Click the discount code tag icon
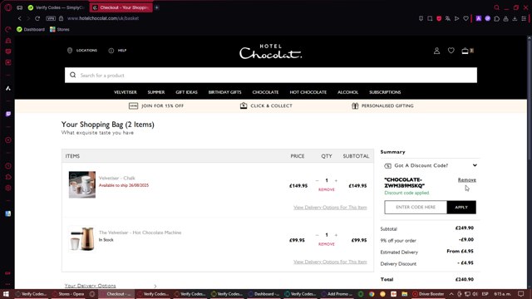Viewport: 532px width, 299px height. (x=387, y=165)
